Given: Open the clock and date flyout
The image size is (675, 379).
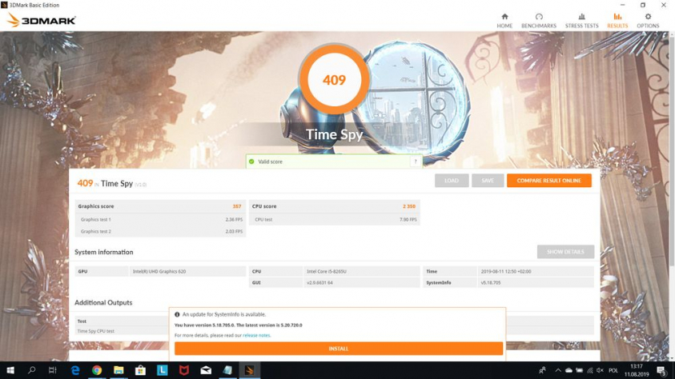Looking at the screenshot, I should tap(637, 370).
